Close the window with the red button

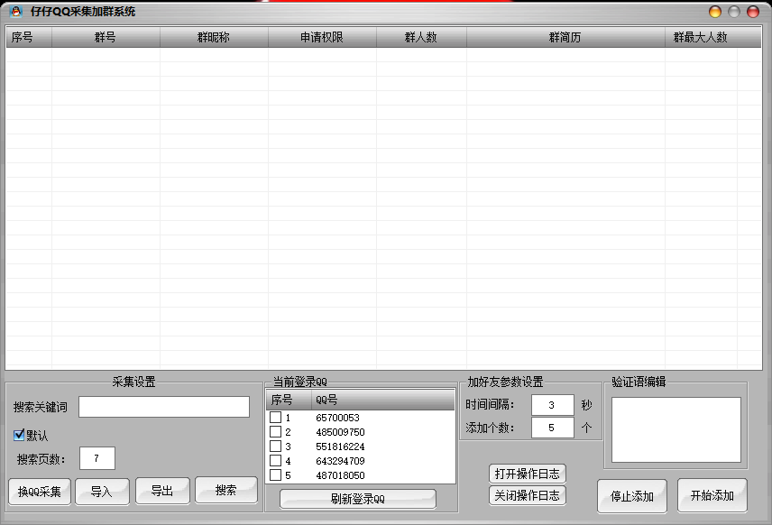tap(753, 12)
